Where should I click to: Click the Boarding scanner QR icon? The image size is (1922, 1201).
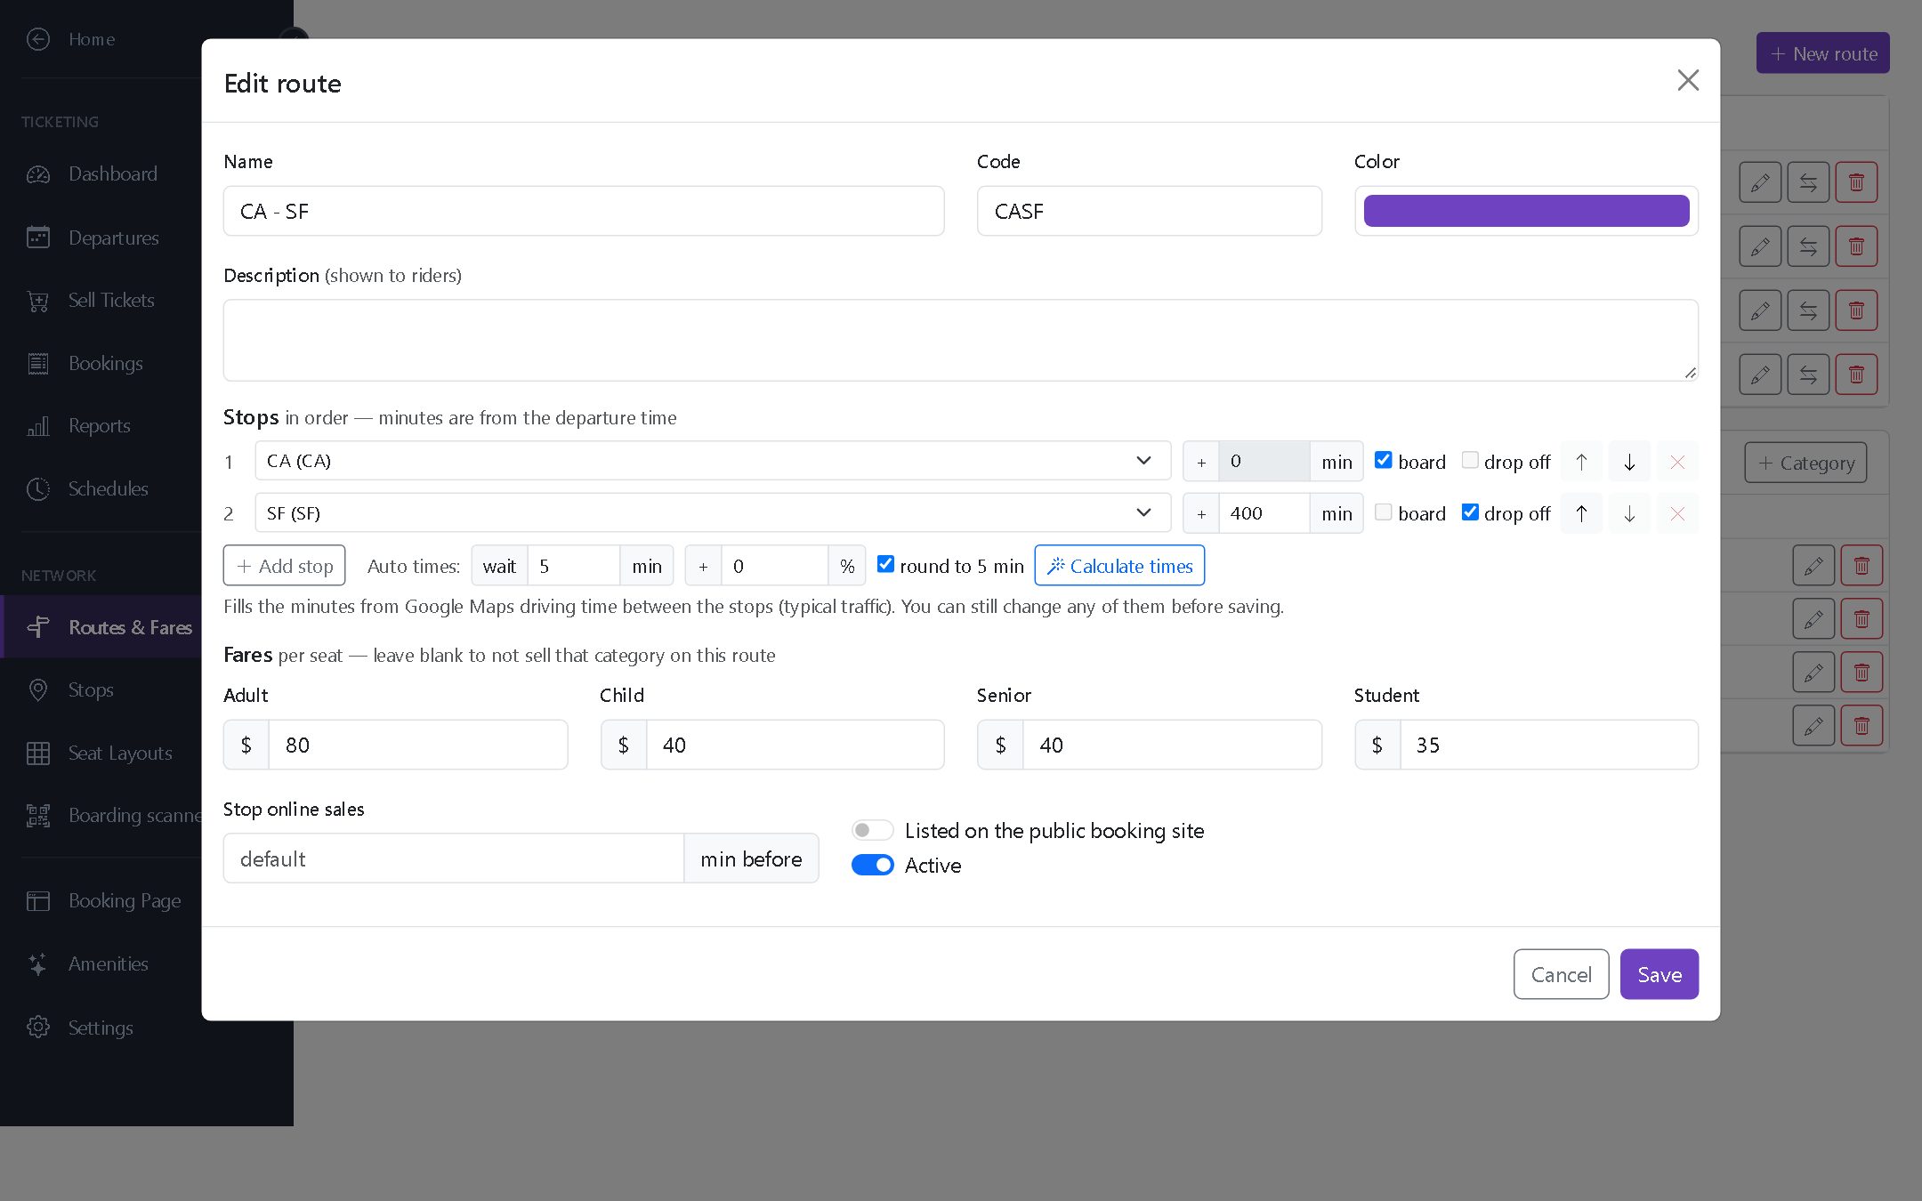pyautogui.click(x=38, y=815)
